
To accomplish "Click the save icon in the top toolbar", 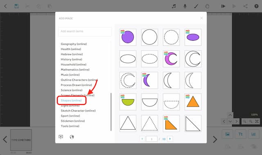I will tap(16, 6).
